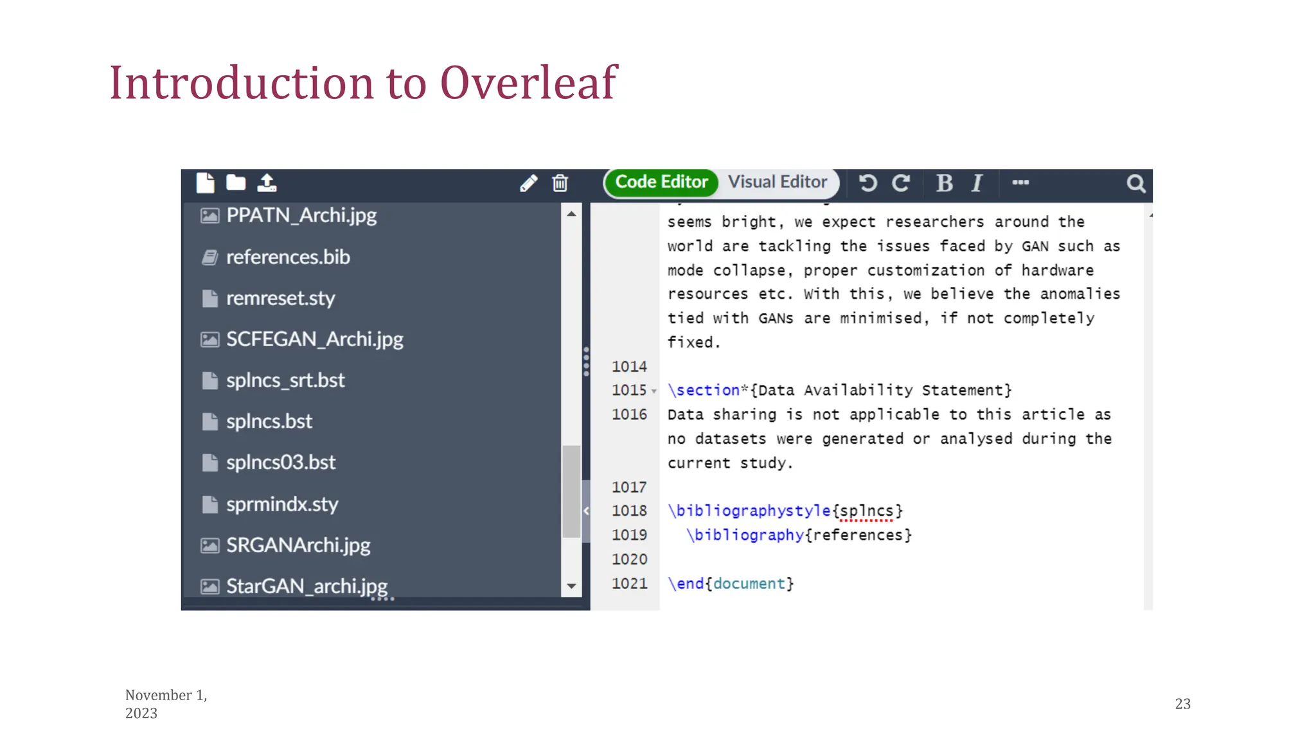Click image icon beside SCFEGAN_Archi.jpg
The image size is (1316, 740).
click(x=209, y=340)
